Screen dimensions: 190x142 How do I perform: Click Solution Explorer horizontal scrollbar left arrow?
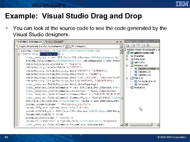pyautogui.click(x=126, y=124)
